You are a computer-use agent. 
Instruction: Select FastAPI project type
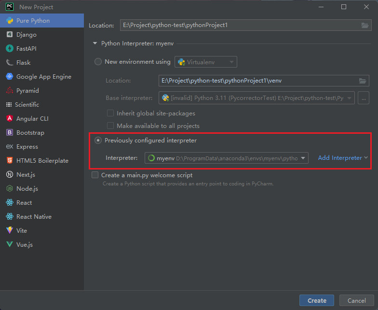point(42,48)
